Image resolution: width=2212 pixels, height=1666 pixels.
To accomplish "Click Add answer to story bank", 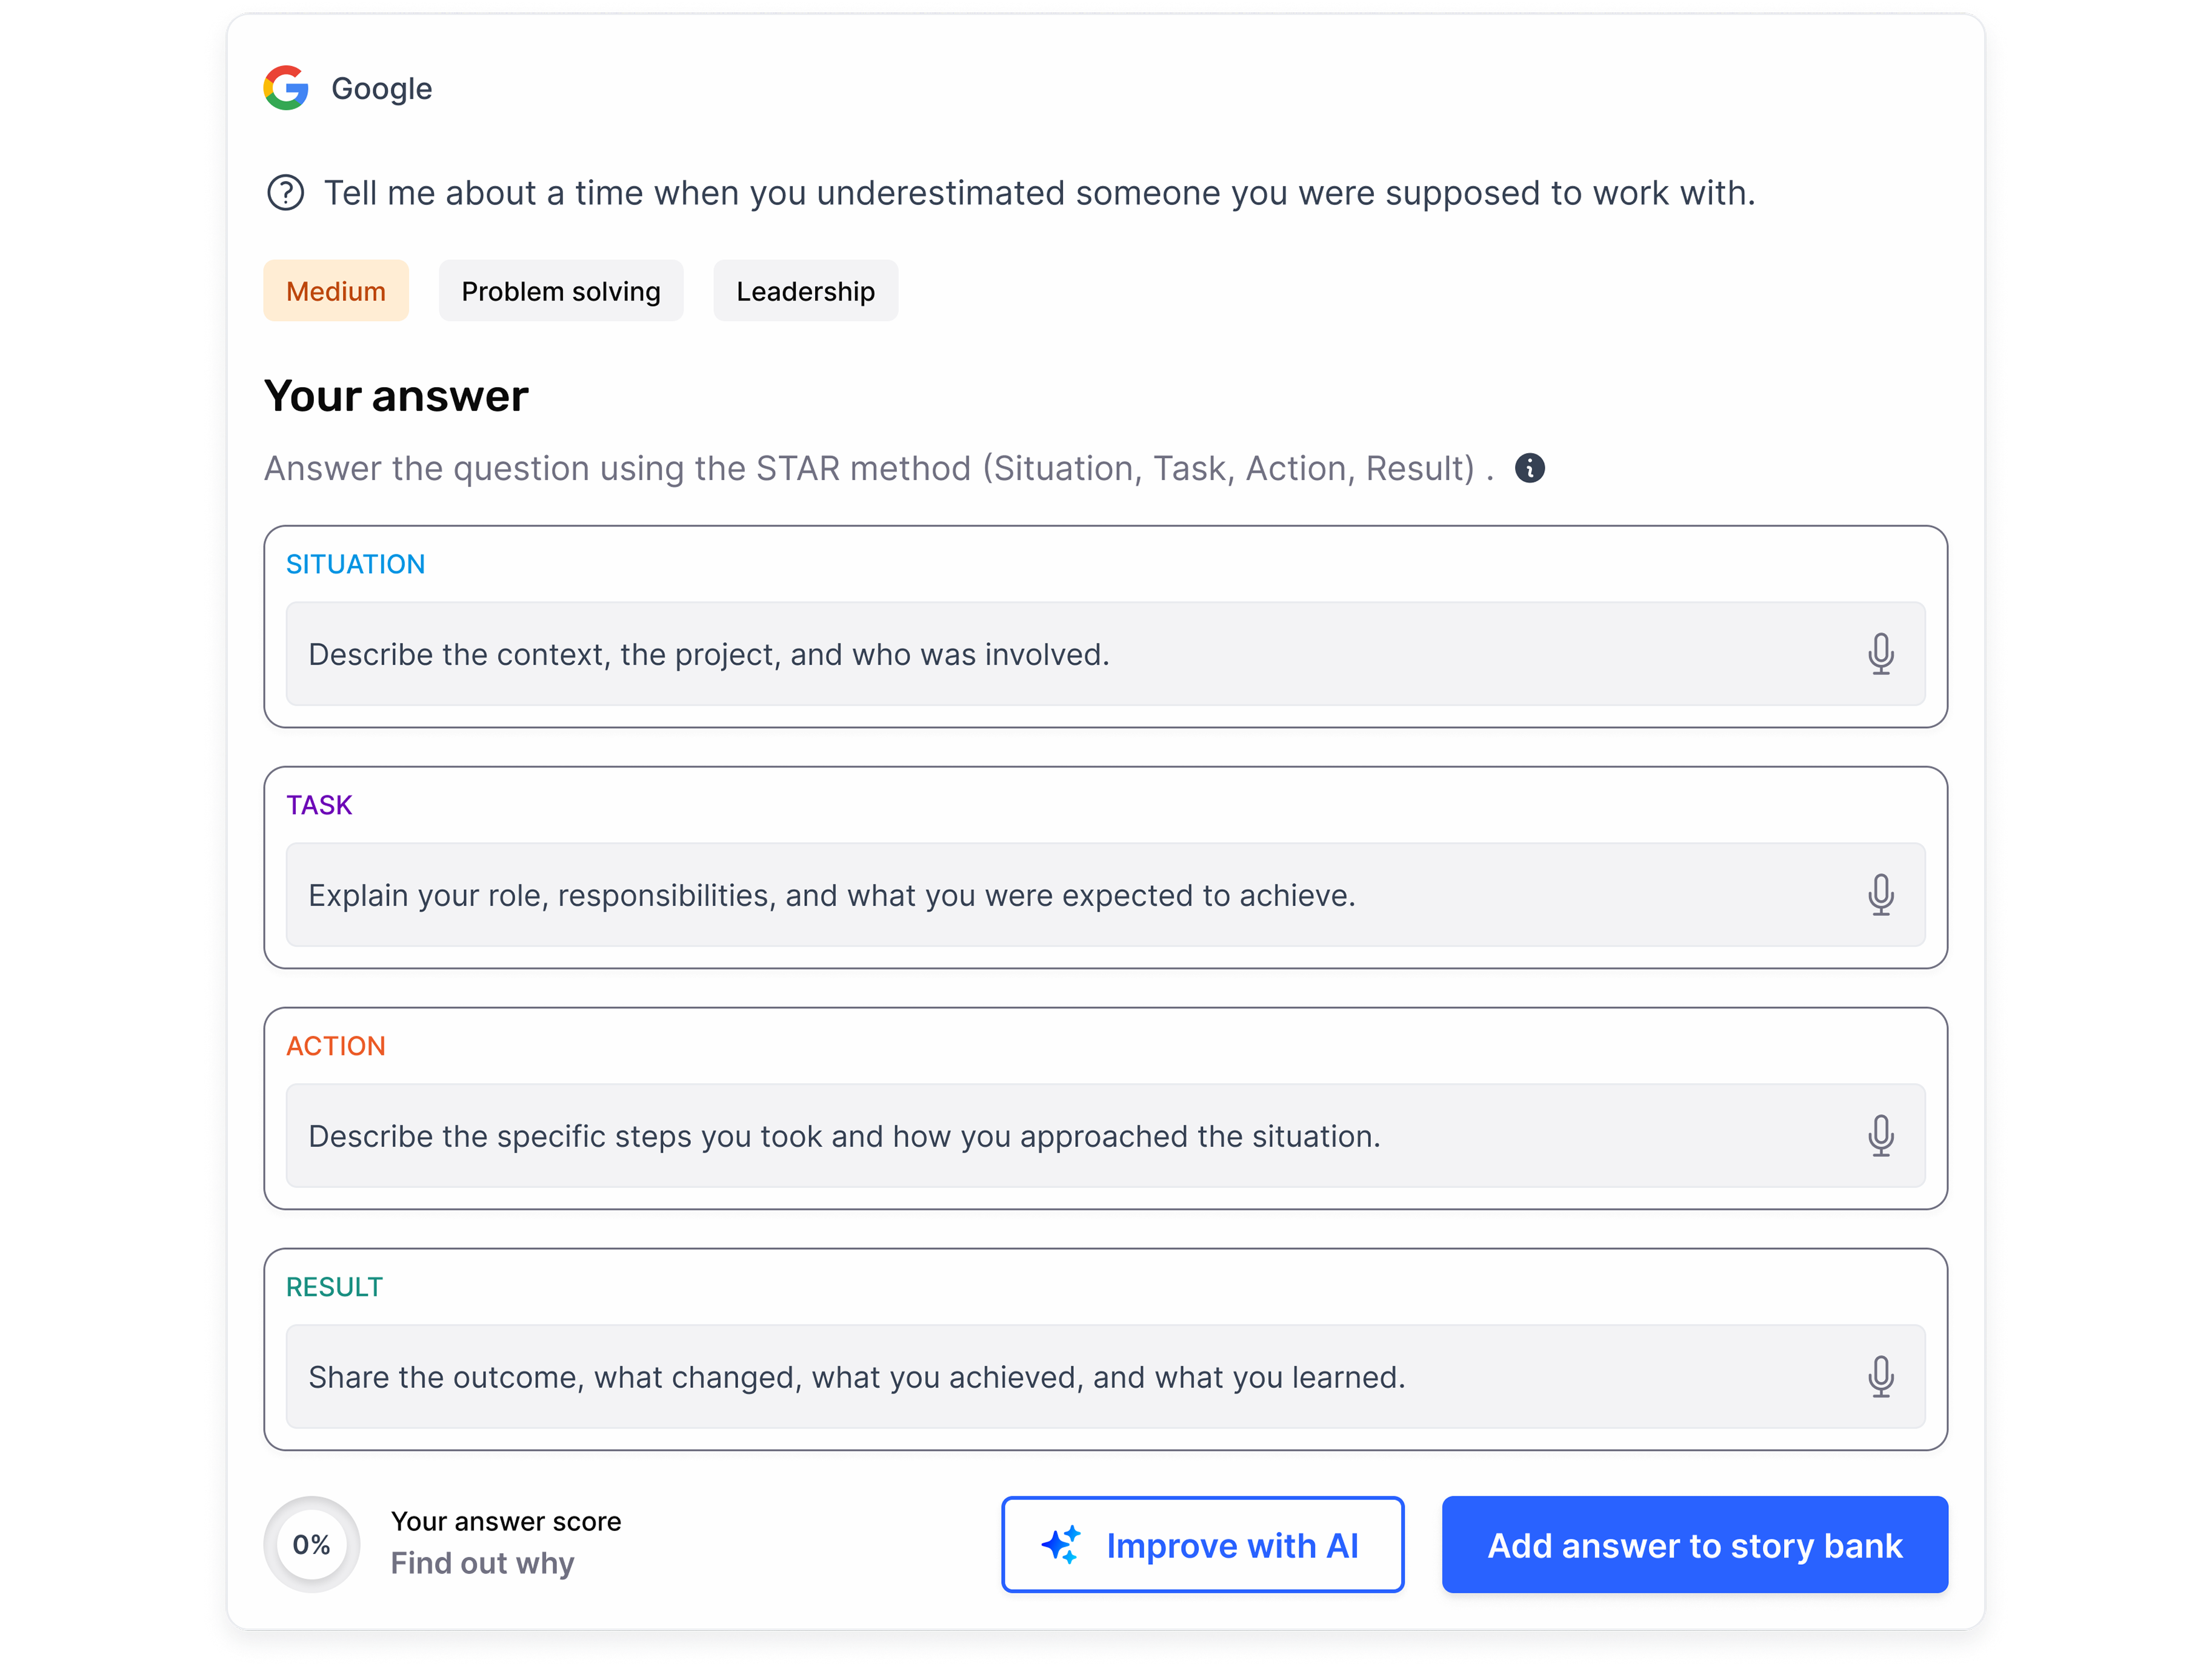I will (x=1694, y=1545).
